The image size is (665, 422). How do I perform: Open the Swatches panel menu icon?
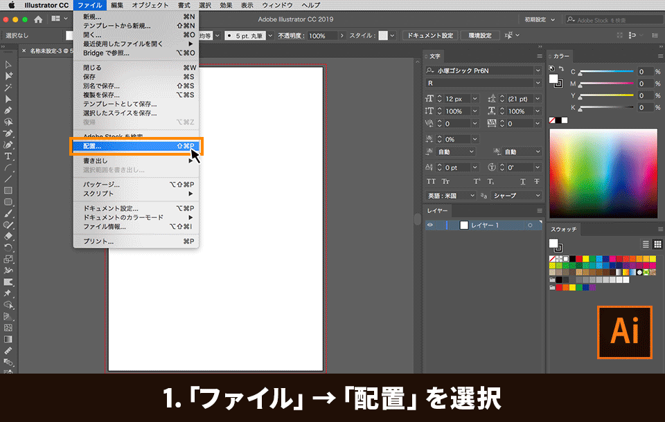[x=660, y=229]
